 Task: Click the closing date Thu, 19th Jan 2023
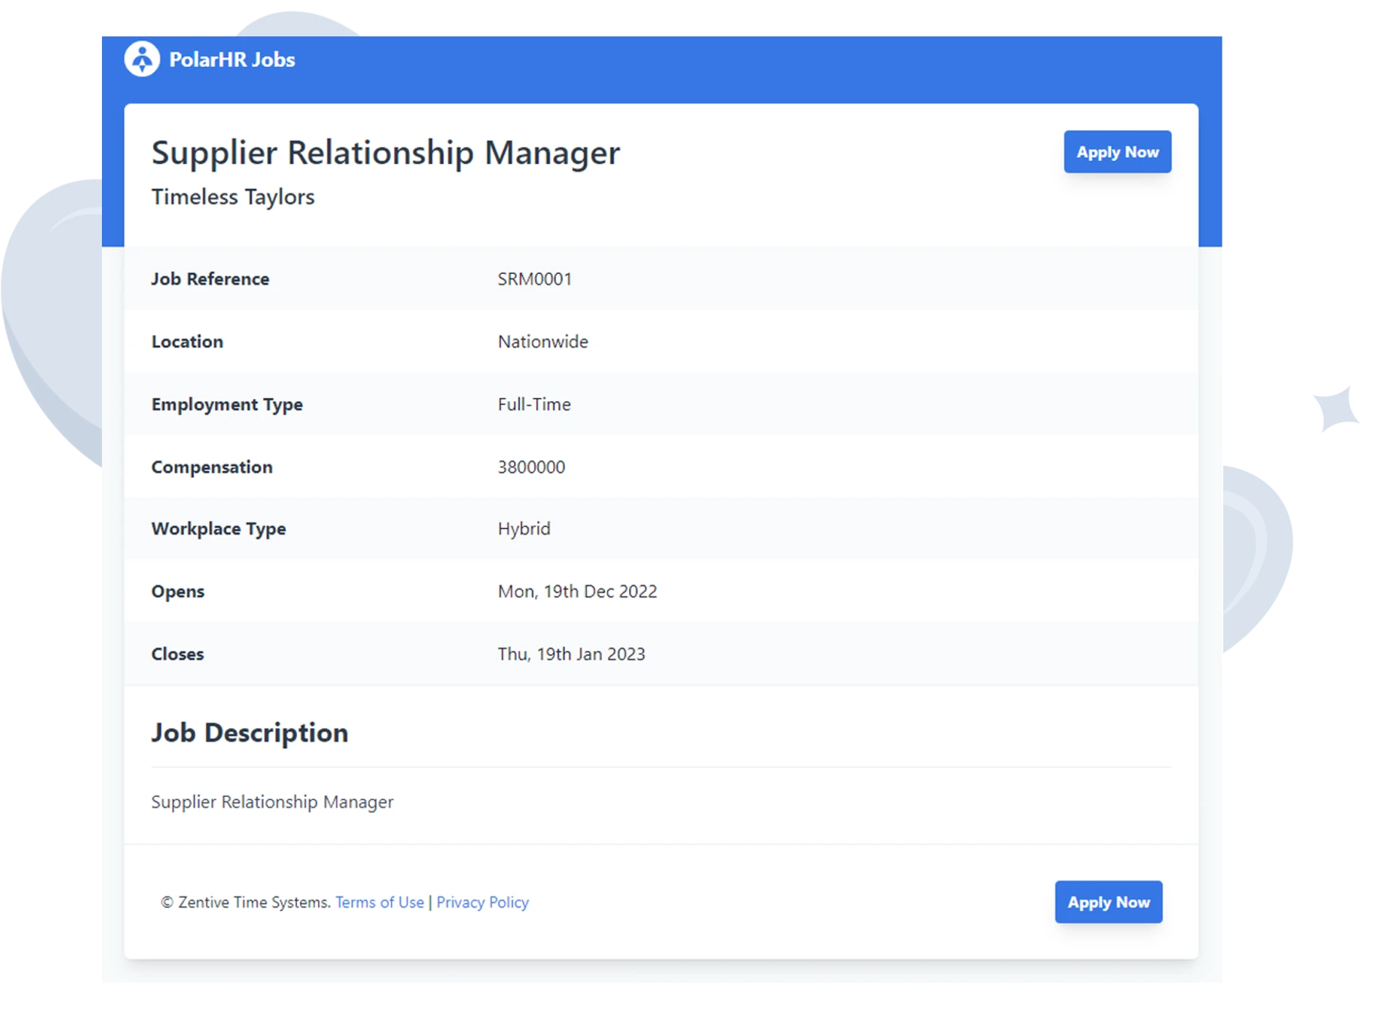pyautogui.click(x=572, y=654)
